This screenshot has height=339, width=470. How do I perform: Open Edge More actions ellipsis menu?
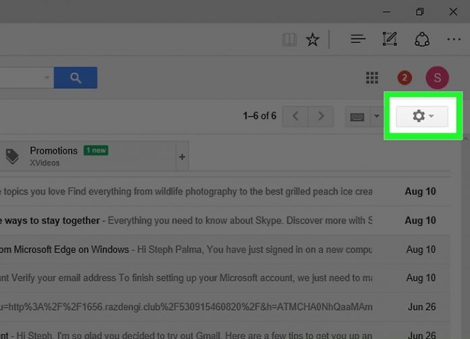point(454,40)
